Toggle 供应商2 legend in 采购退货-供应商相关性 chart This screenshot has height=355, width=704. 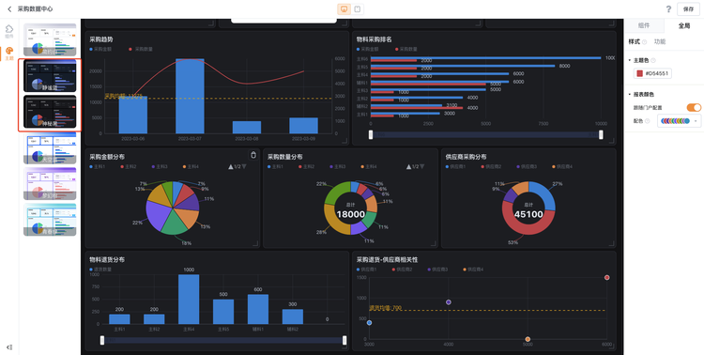402,270
